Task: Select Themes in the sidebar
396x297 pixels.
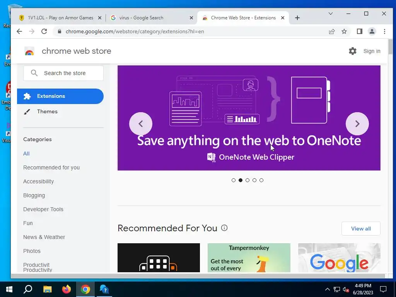Action: point(47,111)
